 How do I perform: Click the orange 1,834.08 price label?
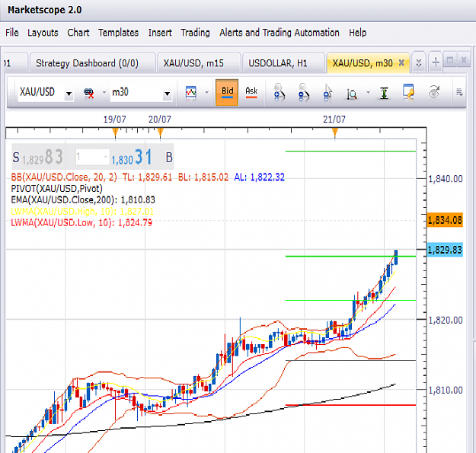[x=445, y=220]
